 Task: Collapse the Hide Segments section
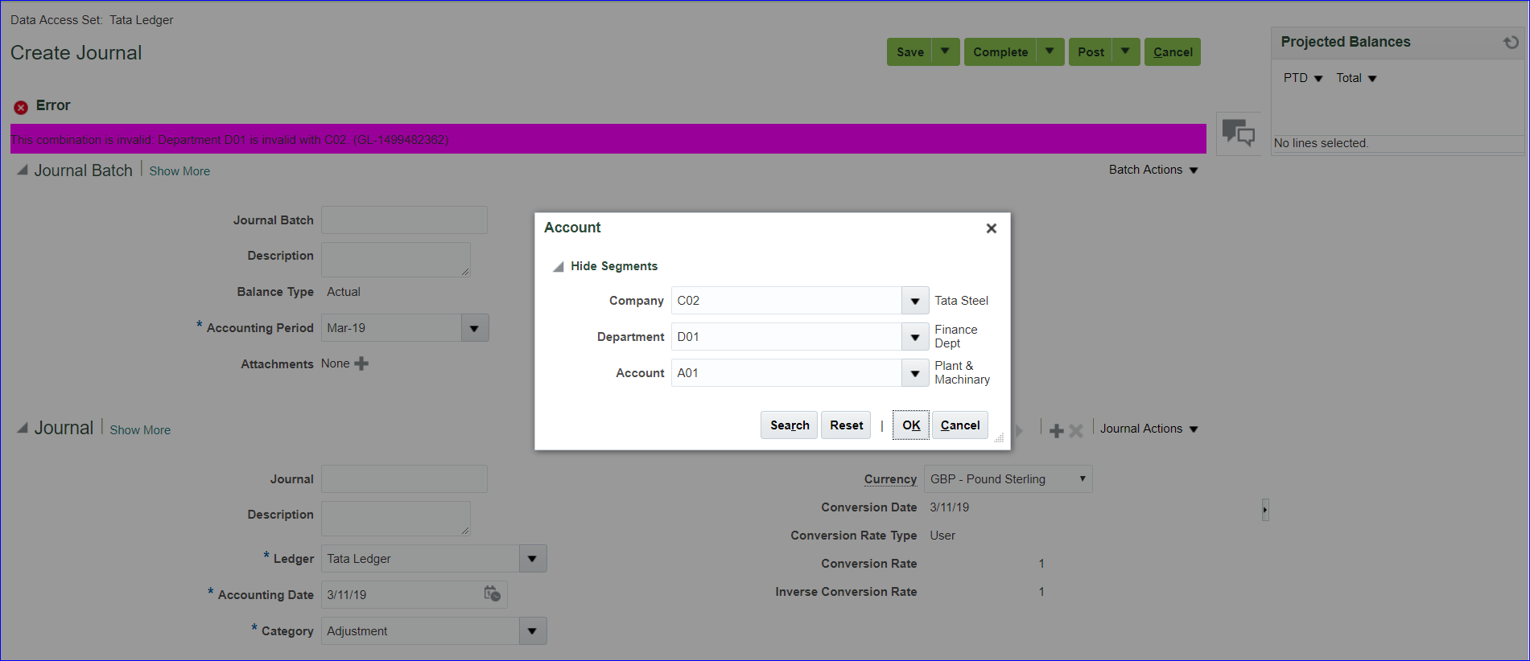(558, 266)
